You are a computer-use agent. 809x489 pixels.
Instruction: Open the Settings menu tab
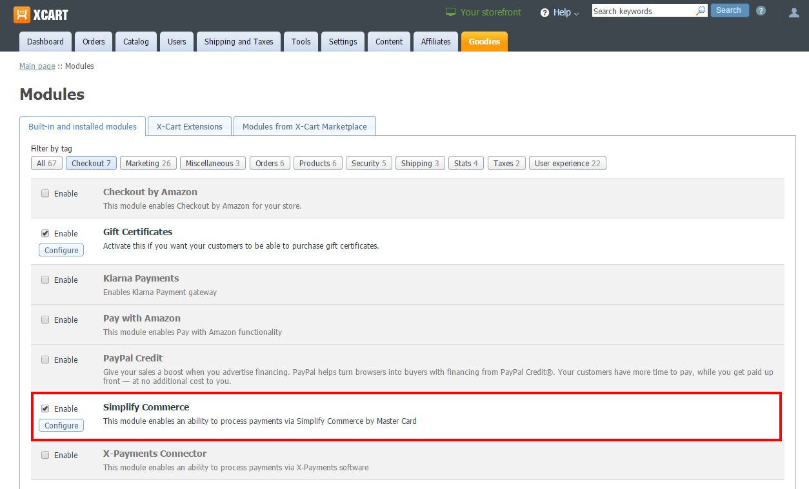(x=343, y=41)
